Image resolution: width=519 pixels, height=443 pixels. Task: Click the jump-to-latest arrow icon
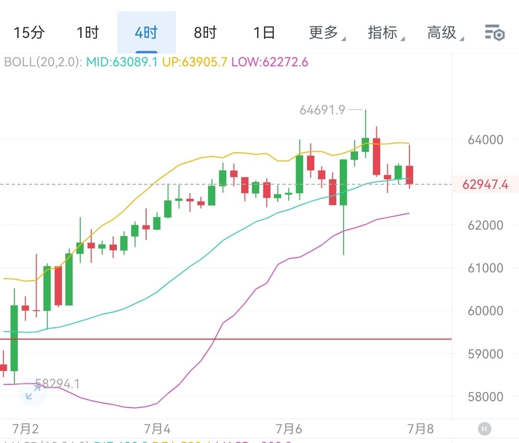484,429
